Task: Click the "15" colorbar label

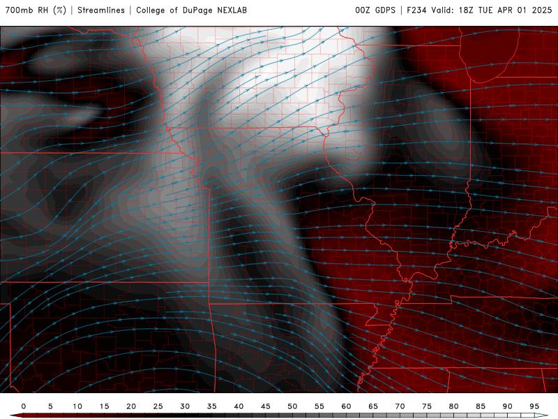Action: tap(104, 406)
